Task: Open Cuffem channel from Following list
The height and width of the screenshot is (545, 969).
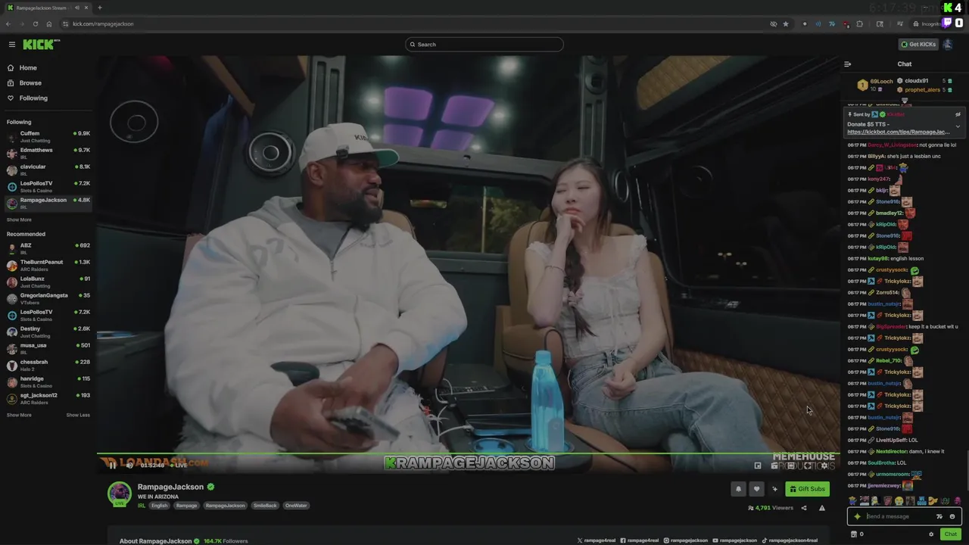Action: pyautogui.click(x=48, y=136)
